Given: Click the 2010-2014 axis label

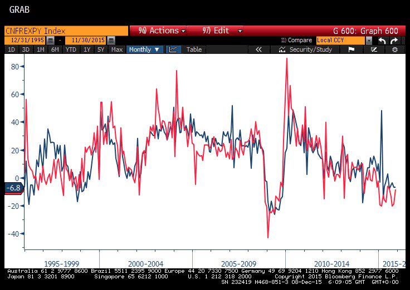Looking at the screenshot, I should point(331,264).
